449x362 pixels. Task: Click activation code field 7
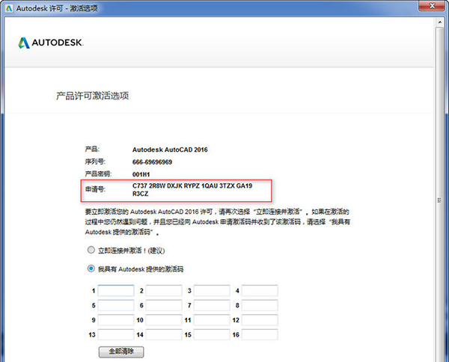[212, 305]
